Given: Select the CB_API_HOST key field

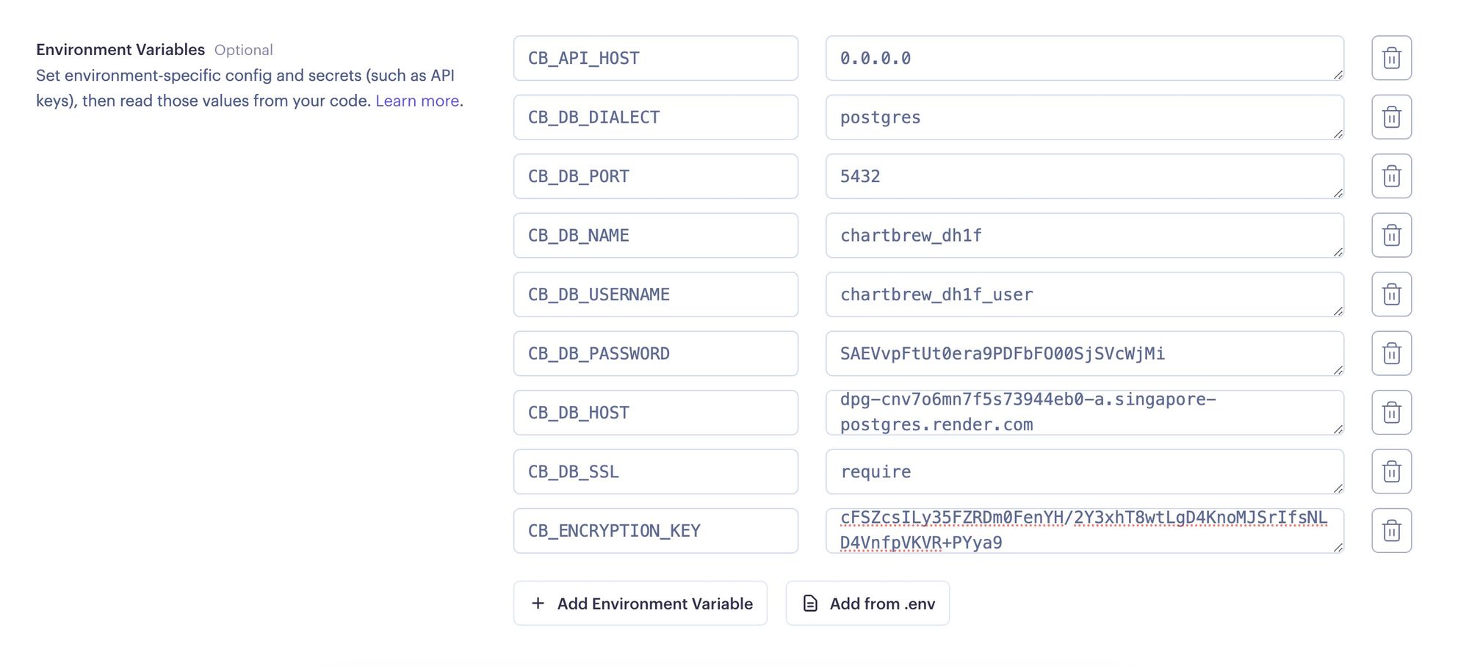Looking at the screenshot, I should [656, 58].
